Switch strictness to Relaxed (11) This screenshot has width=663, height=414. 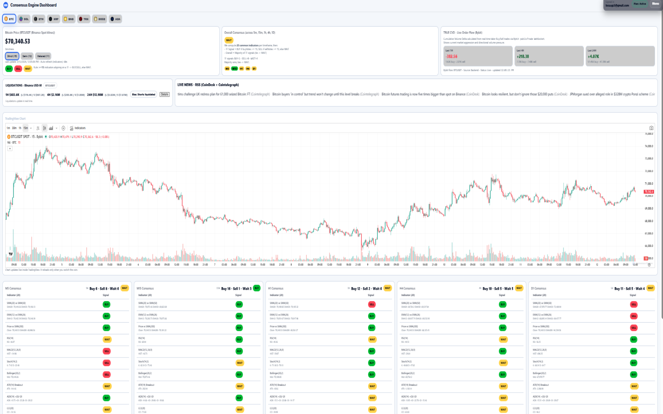point(44,56)
